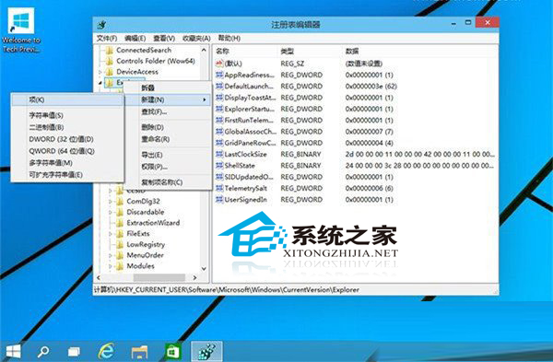Click the icon beside GlobalAssocCh value
Screen dimensions: 553x362
point(219,132)
